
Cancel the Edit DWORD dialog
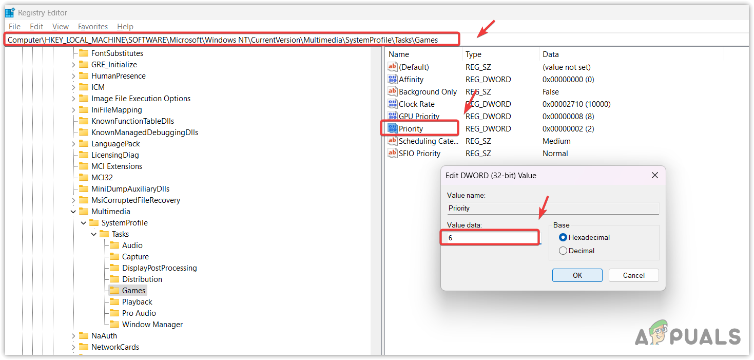pyautogui.click(x=633, y=275)
